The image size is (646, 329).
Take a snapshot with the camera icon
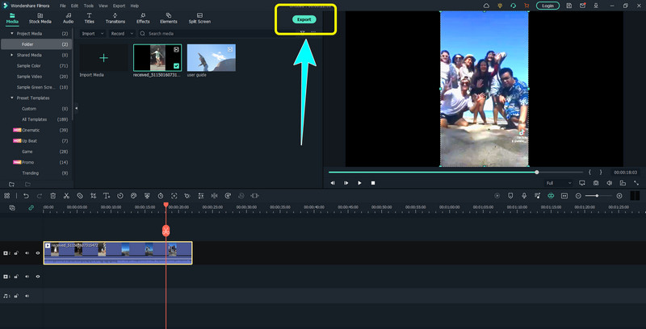(x=595, y=183)
